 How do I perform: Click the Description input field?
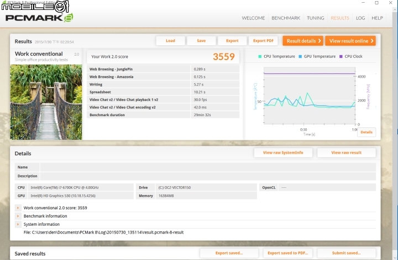[x=208, y=176]
